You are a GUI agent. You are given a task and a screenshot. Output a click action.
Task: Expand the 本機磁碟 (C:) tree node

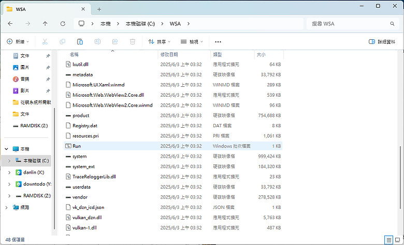coord(9,161)
